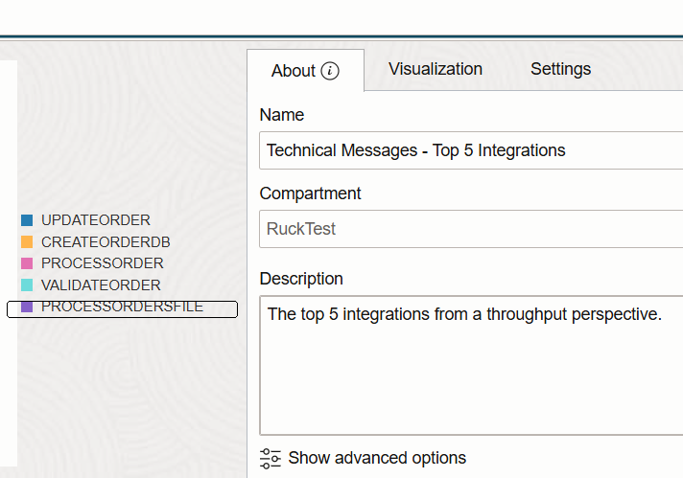
Task: Click the orange CREATEORDERDB legend swatch
Action: (x=27, y=241)
